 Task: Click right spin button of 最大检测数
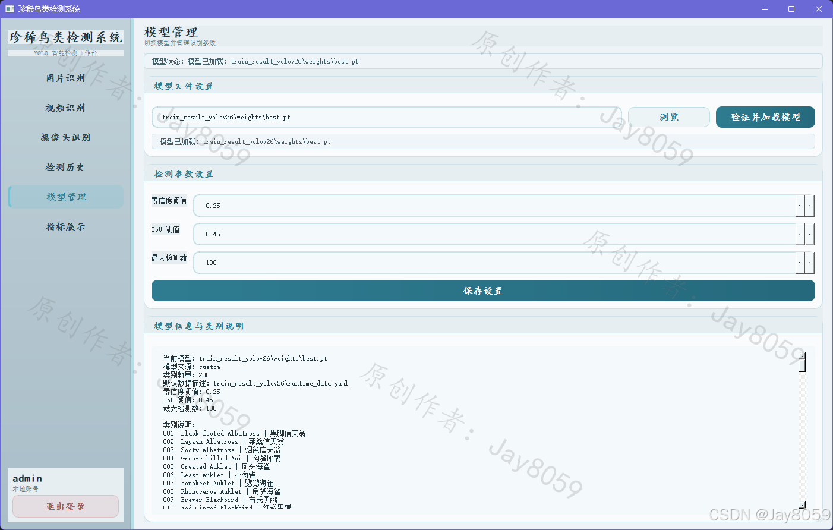(x=809, y=263)
